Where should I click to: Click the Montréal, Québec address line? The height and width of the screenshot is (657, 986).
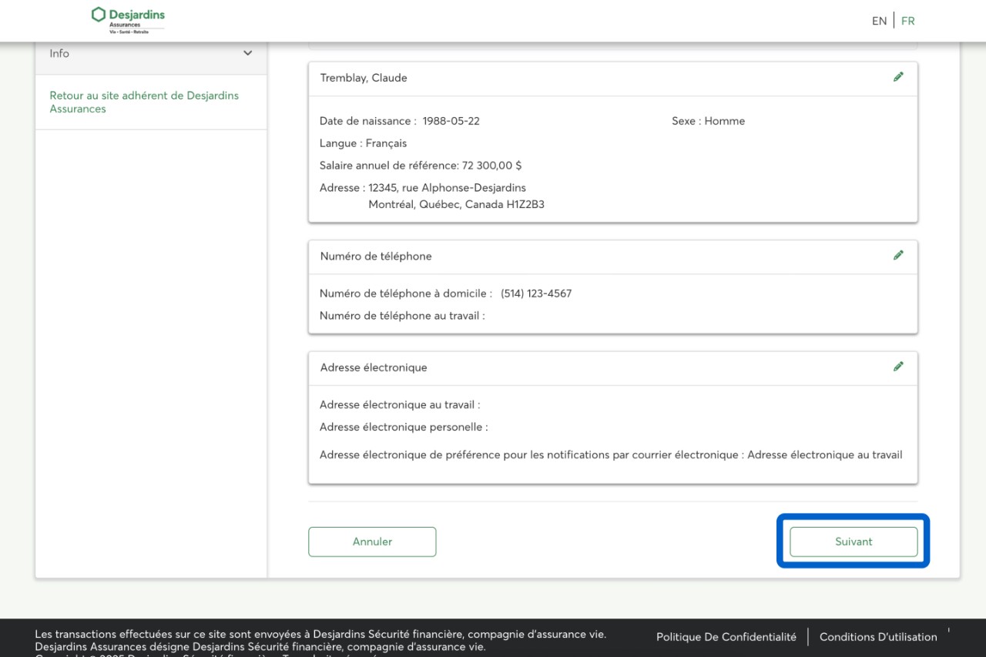point(456,205)
